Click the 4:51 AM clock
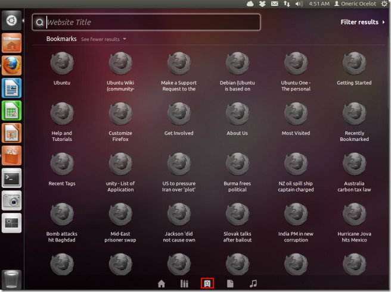Screen dimensions: 391x292 tap(319, 4)
